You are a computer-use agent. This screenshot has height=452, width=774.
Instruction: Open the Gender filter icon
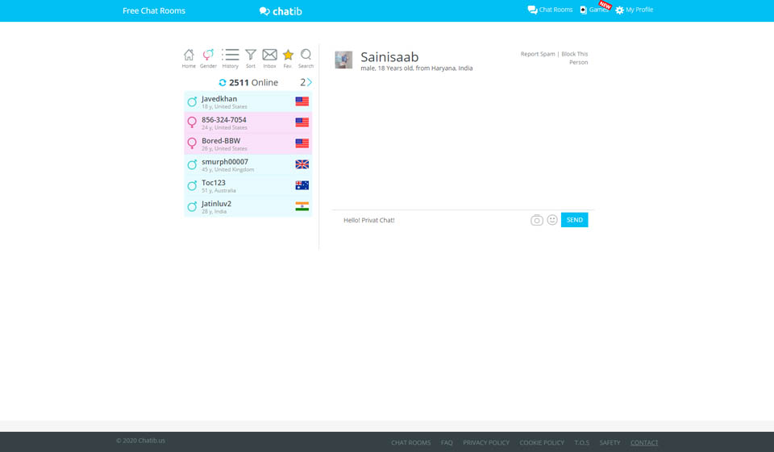tap(208, 55)
